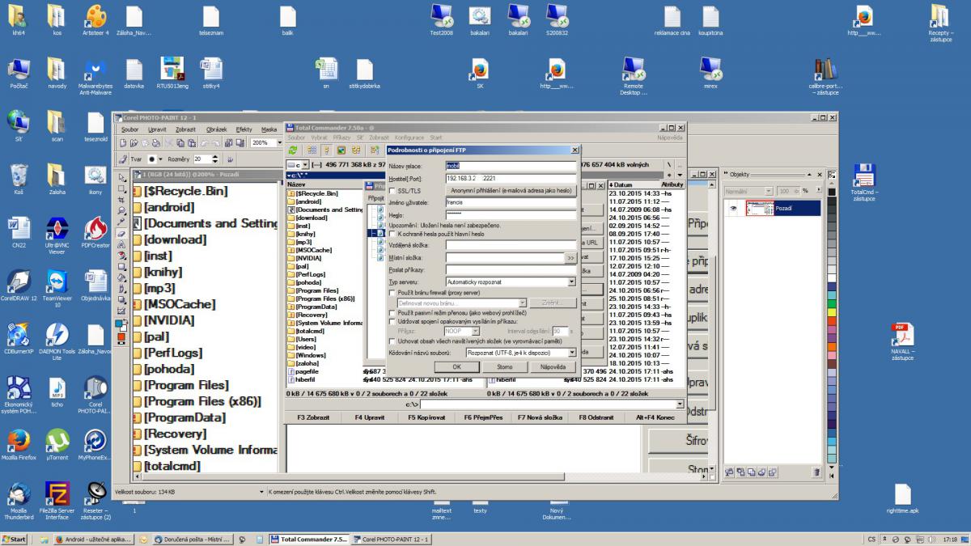The width and height of the screenshot is (971, 546).
Task: Click F7 Nová složka button
Action: pos(541,417)
